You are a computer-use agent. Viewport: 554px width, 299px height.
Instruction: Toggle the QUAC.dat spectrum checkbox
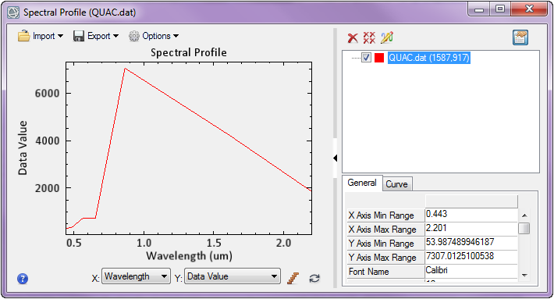(x=367, y=58)
